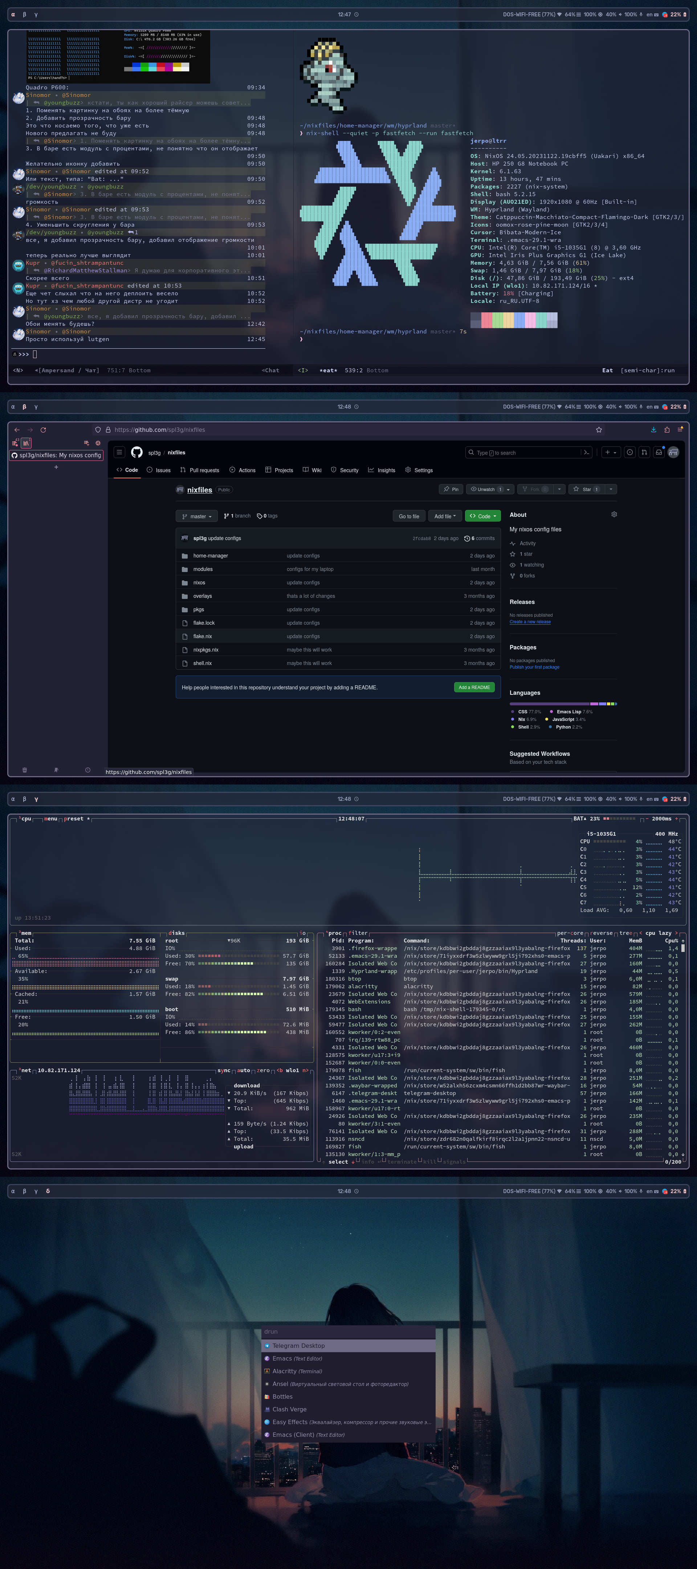697x1569 pixels.
Task: Select Telegram Desktop in the drun launcher
Action: point(349,1346)
